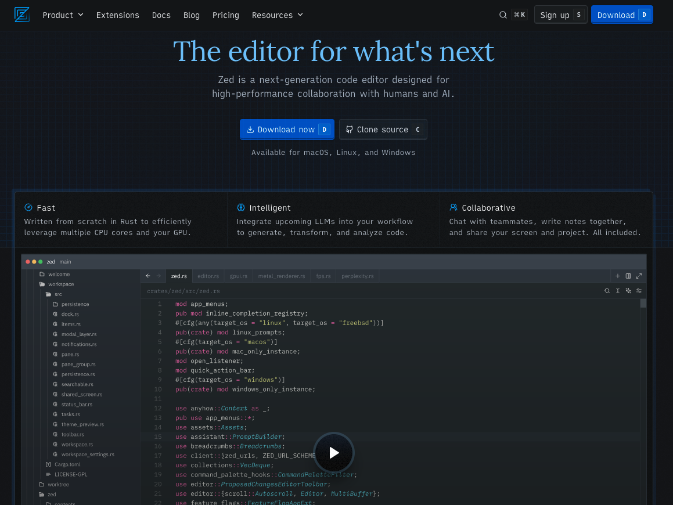Screen dimensions: 673x505
Task: Click the Collaborative people icon
Action: coord(454,208)
